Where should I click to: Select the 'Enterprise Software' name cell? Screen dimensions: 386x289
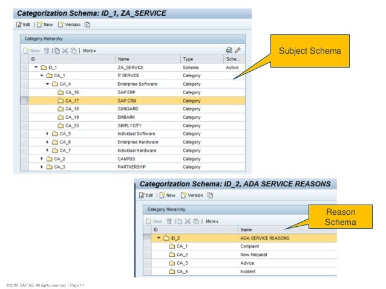click(x=137, y=84)
